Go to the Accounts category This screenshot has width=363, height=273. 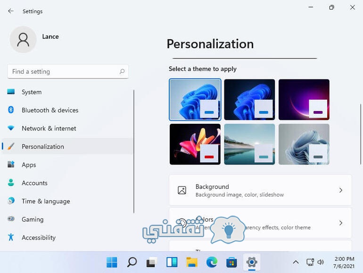coord(34,183)
